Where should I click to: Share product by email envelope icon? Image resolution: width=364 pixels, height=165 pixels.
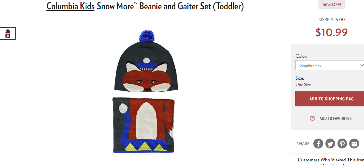coord(354,144)
